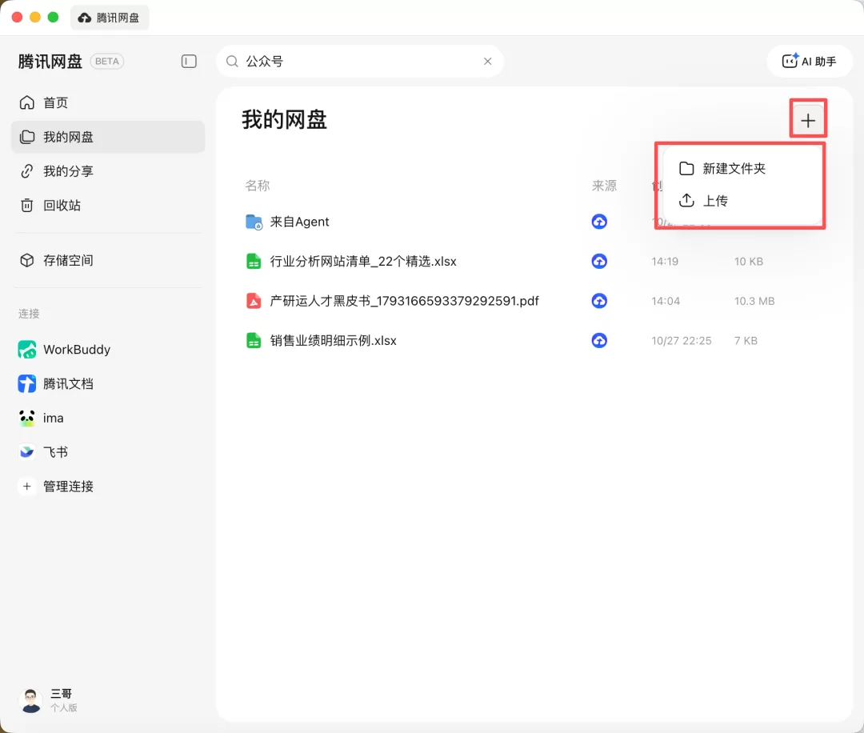Image resolution: width=864 pixels, height=733 pixels.
Task: Click the PDF icon of 产研运人才黑皮书
Action: tap(254, 301)
